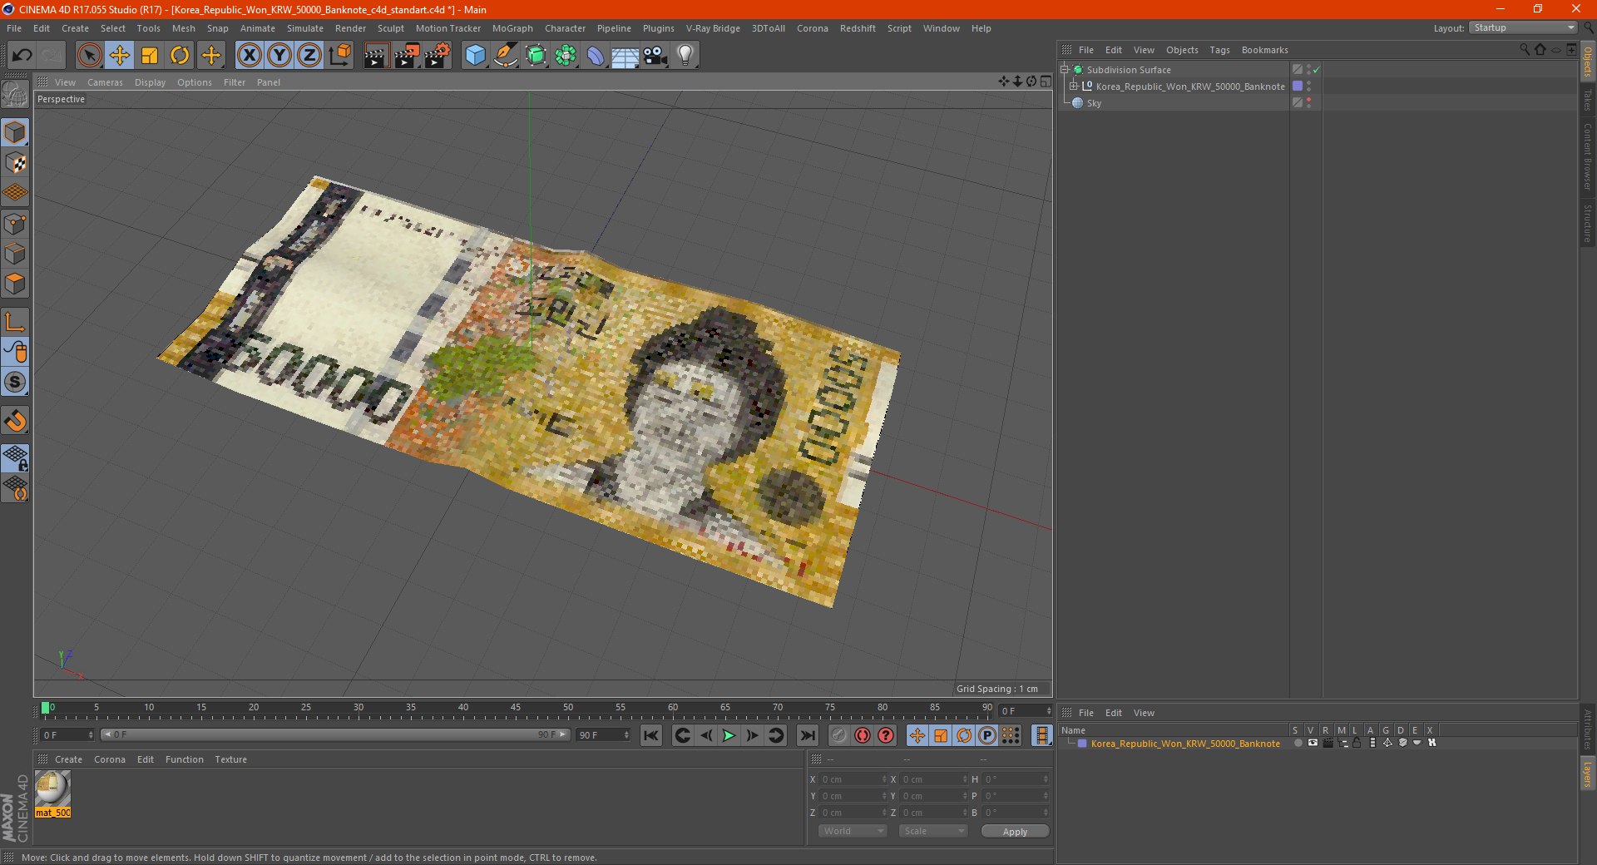1597x865 pixels.
Task: Toggle Snap S icon
Action: [15, 383]
